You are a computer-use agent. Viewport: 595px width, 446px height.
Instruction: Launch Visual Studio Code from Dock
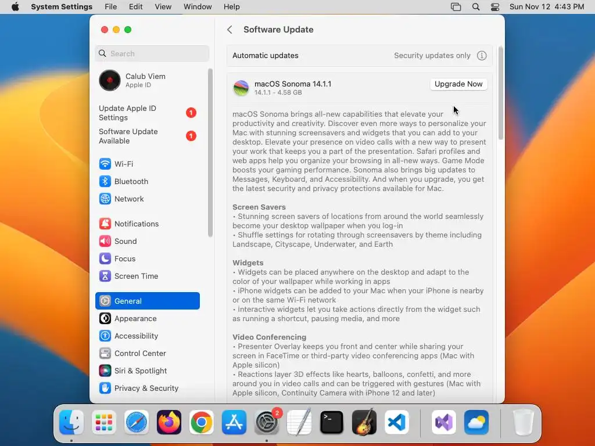396,422
